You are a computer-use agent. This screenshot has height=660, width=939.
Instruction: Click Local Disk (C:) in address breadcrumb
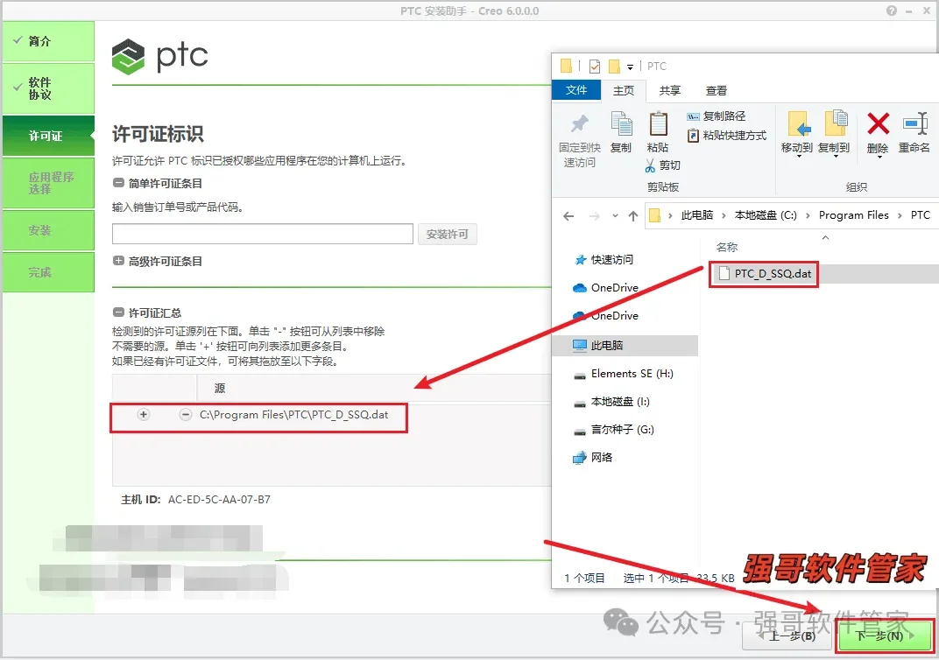(x=766, y=215)
